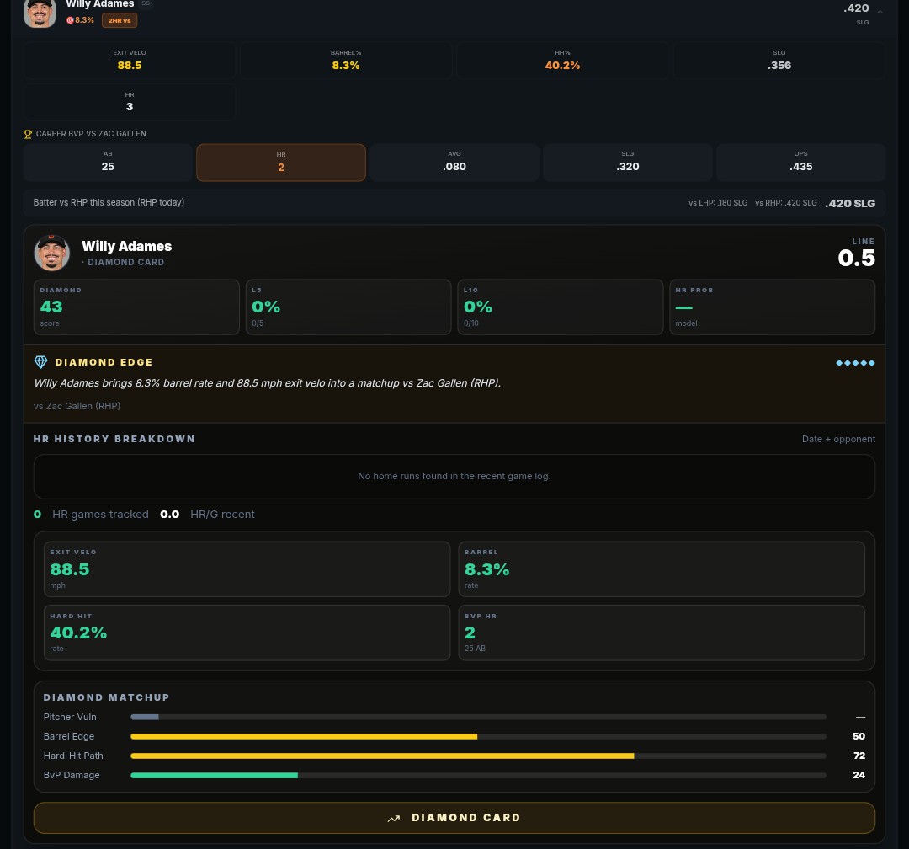The width and height of the screenshot is (909, 849).
Task: Click the vs Zac Gallen (RHP) label
Action: [77, 406]
